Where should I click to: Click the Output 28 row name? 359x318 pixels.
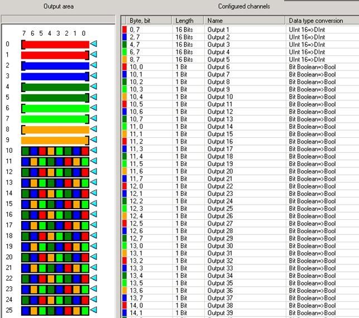220,231
